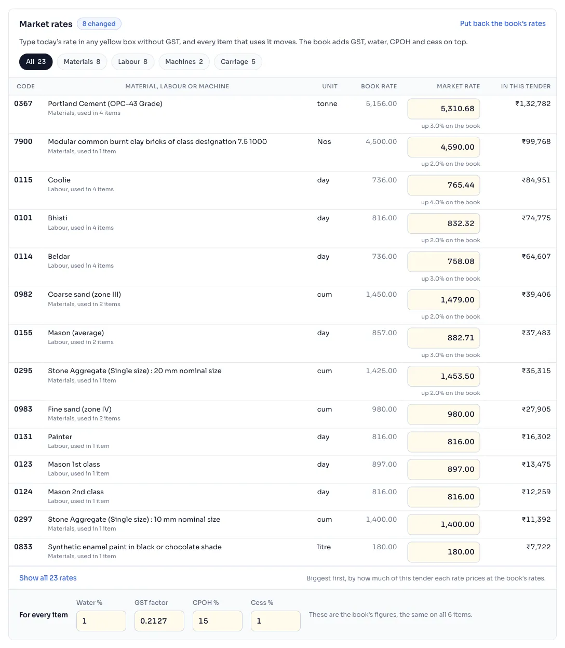The image size is (565, 648).
Task: Click the Bhisti row name
Action: click(x=58, y=218)
